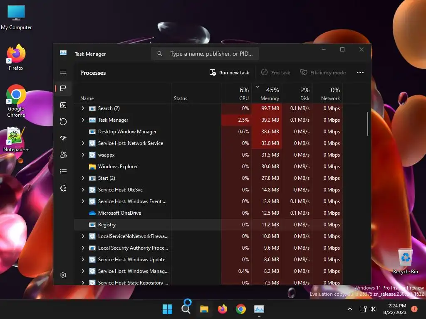Expand the Search (2) process group
426x319 pixels.
tap(83, 108)
